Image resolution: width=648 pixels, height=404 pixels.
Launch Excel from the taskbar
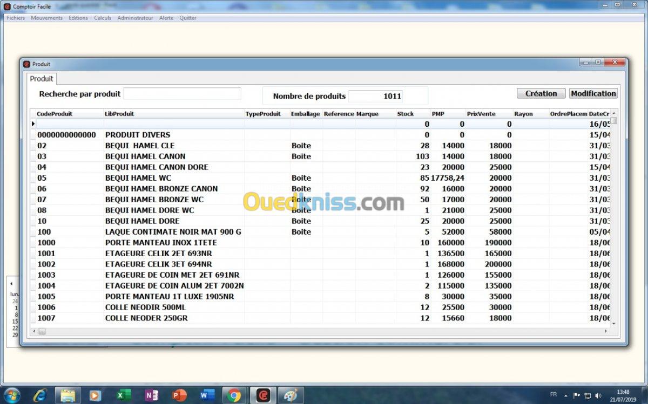click(x=124, y=395)
